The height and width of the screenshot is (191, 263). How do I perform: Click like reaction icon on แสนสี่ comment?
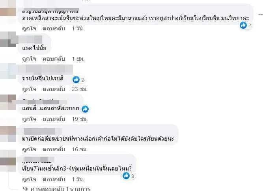click(x=85, y=109)
